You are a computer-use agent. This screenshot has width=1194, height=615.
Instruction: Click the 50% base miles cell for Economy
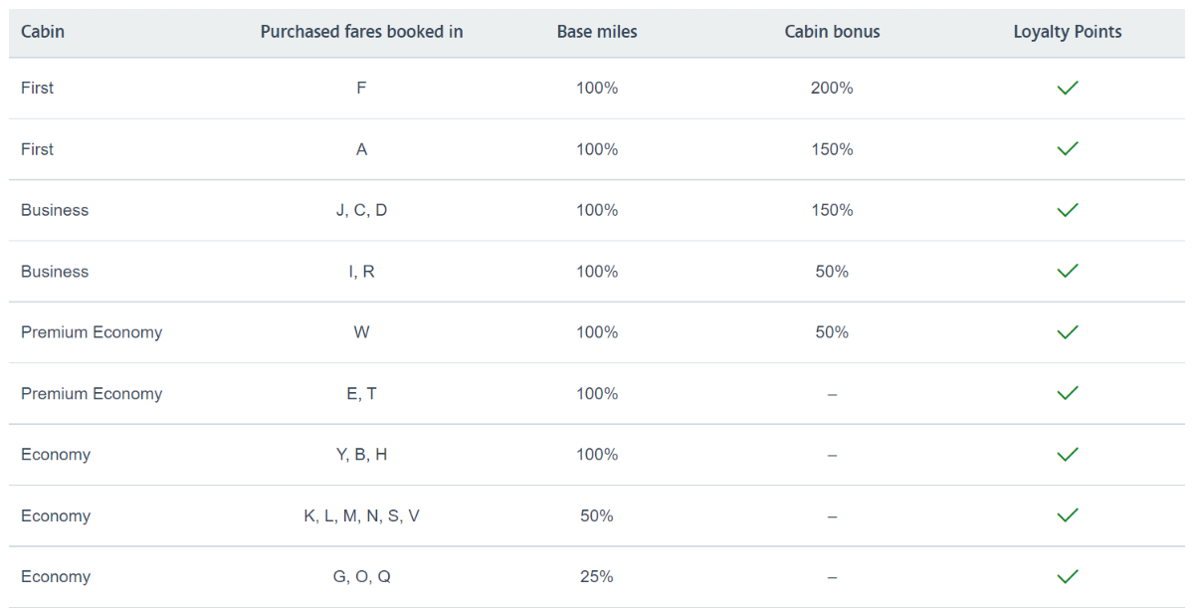tap(597, 515)
